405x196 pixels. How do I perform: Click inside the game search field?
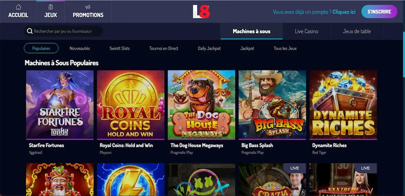point(63,31)
